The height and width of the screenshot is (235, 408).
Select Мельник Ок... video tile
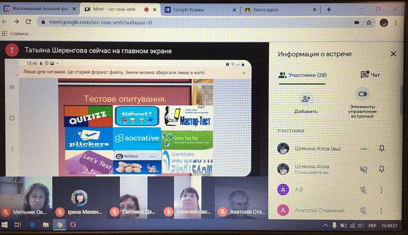[26, 197]
